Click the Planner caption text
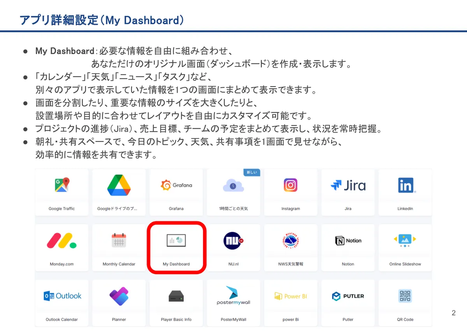The height and width of the screenshot is (331, 467). 119,319
